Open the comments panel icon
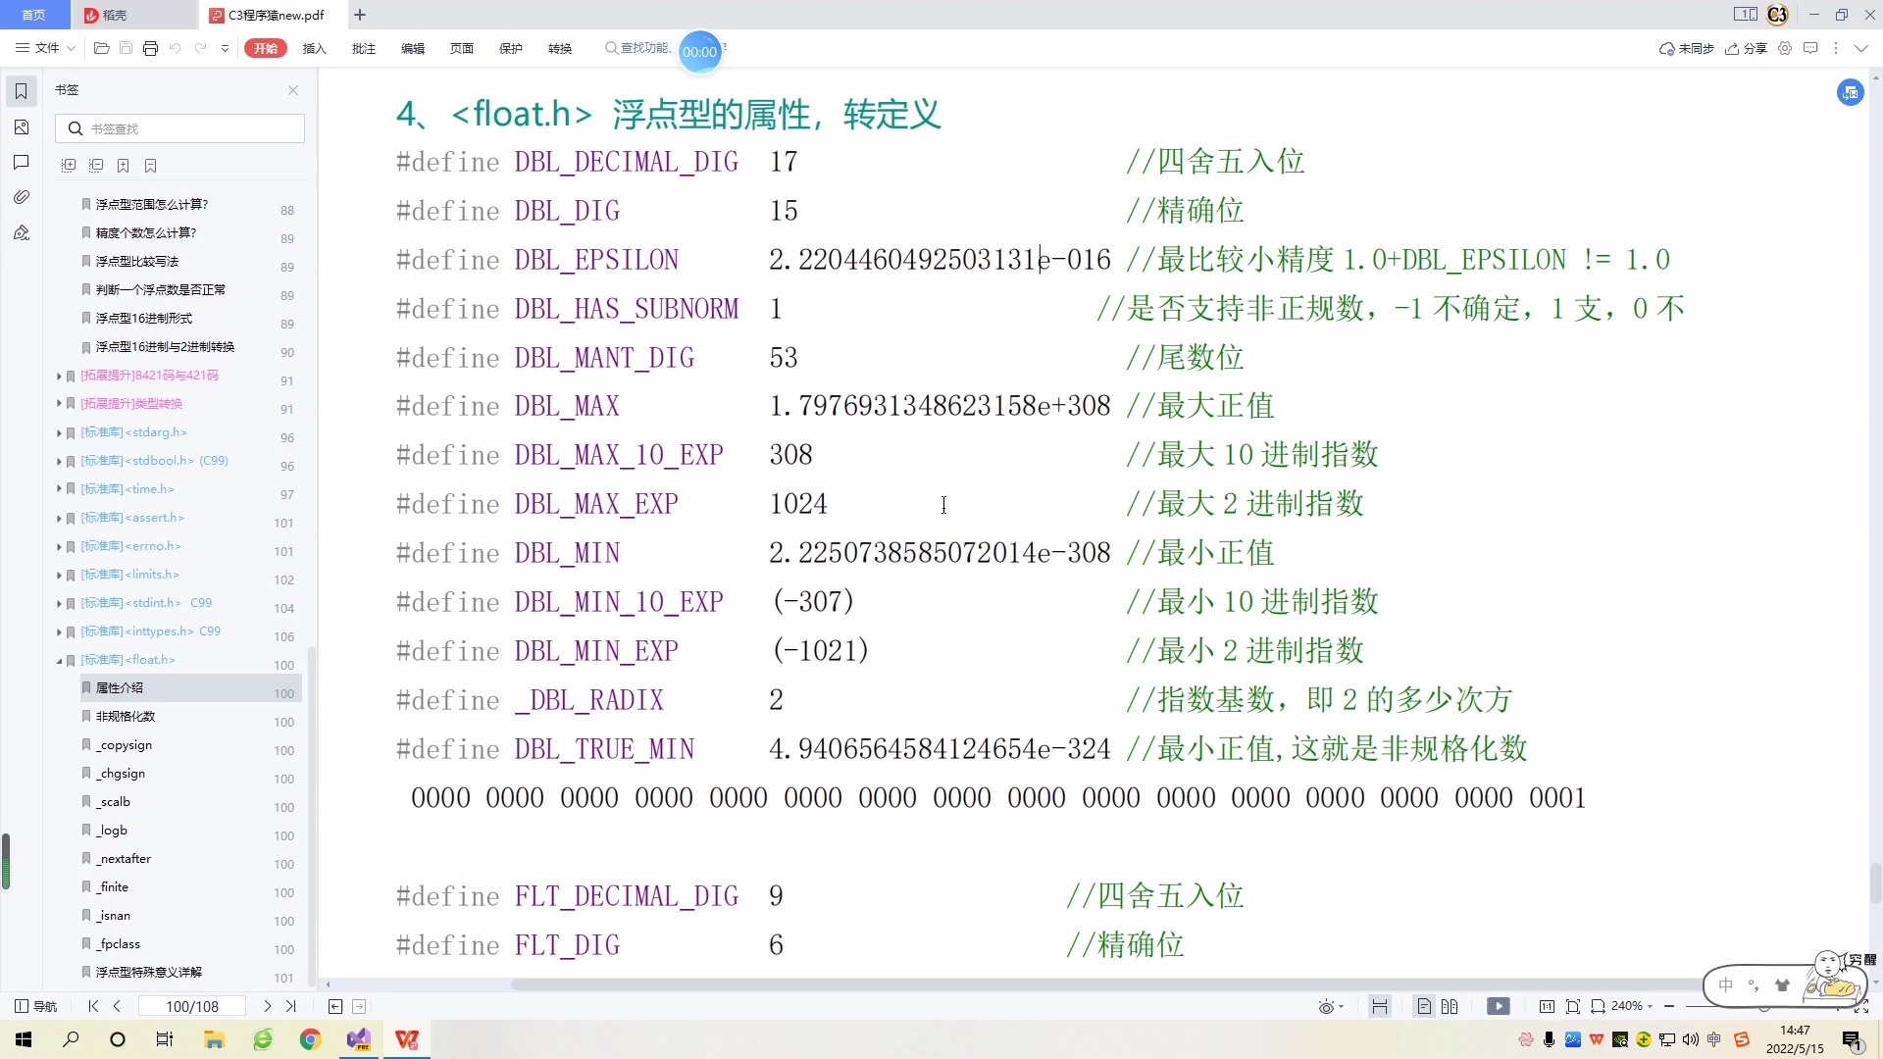 tap(21, 162)
